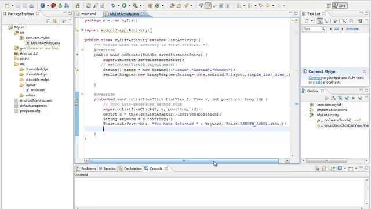Click the Debug bug icon
The width and height of the screenshot is (371, 209).
[x=114, y=5]
